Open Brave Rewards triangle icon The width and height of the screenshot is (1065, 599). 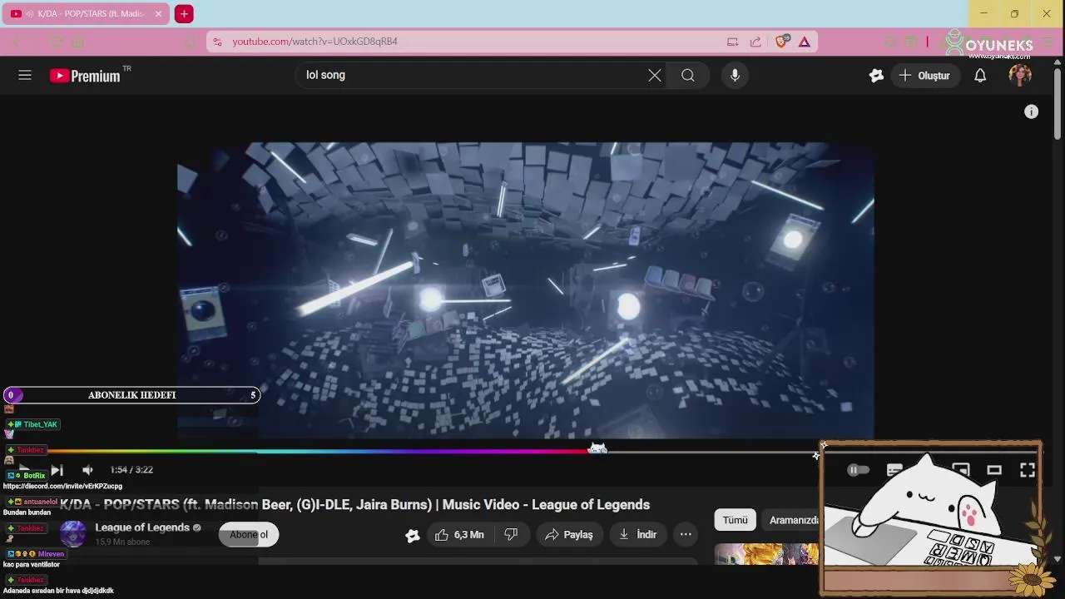(x=805, y=42)
